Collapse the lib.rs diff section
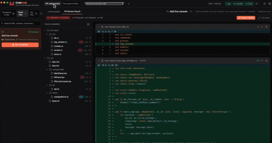This screenshot has height=143, width=272. [x=99, y=27]
